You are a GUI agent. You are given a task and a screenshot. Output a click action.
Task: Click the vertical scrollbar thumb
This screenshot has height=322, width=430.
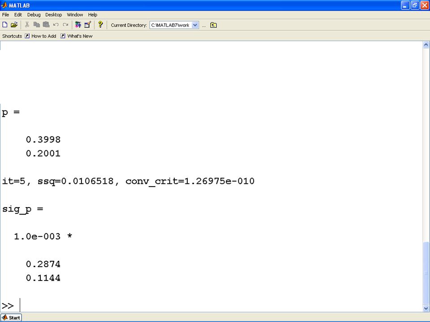426,273
